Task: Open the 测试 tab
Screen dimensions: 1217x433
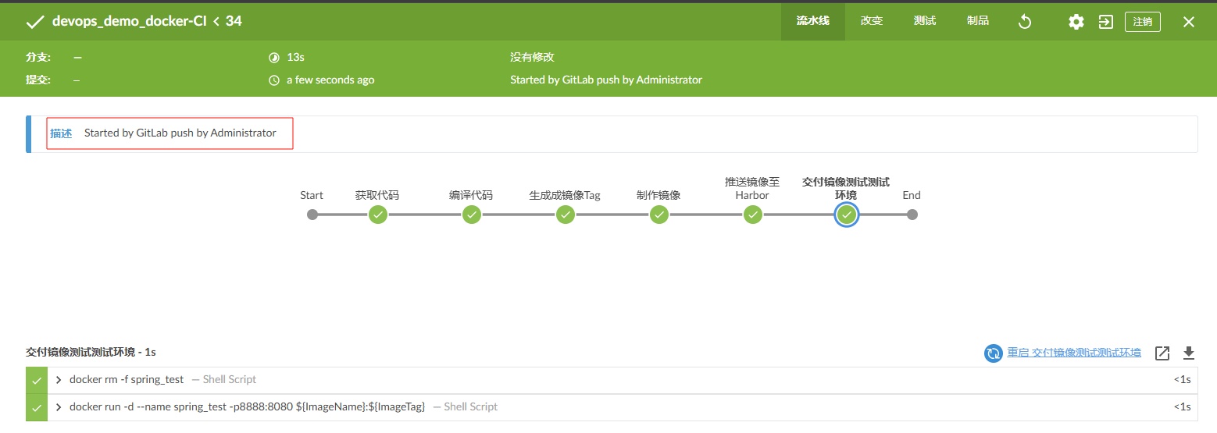Action: tap(925, 21)
